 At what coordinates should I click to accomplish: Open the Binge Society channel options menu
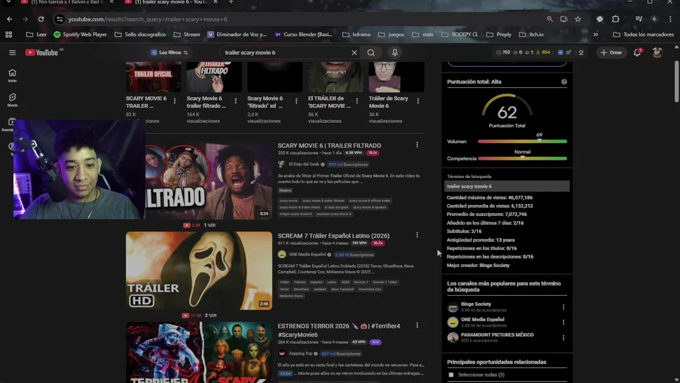click(x=563, y=307)
